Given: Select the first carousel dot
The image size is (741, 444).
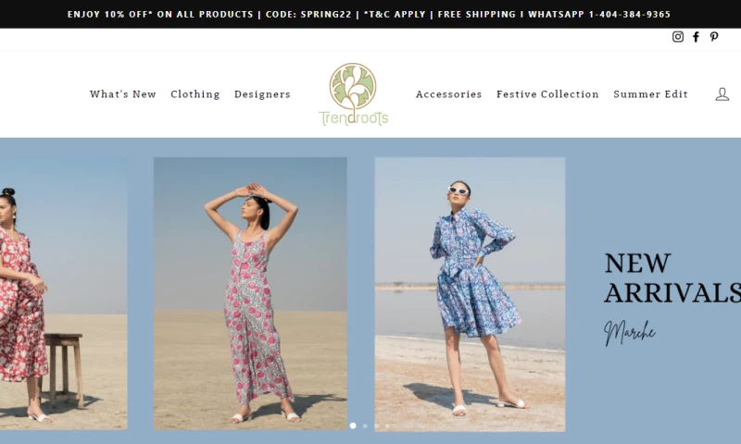Looking at the screenshot, I should [x=353, y=425].
